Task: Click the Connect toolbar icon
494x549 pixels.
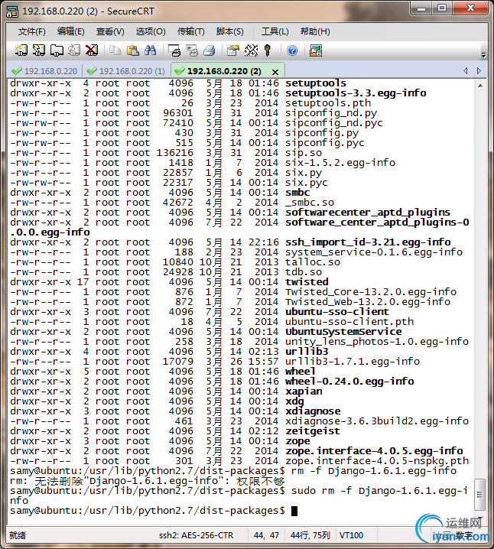Action: [21, 50]
